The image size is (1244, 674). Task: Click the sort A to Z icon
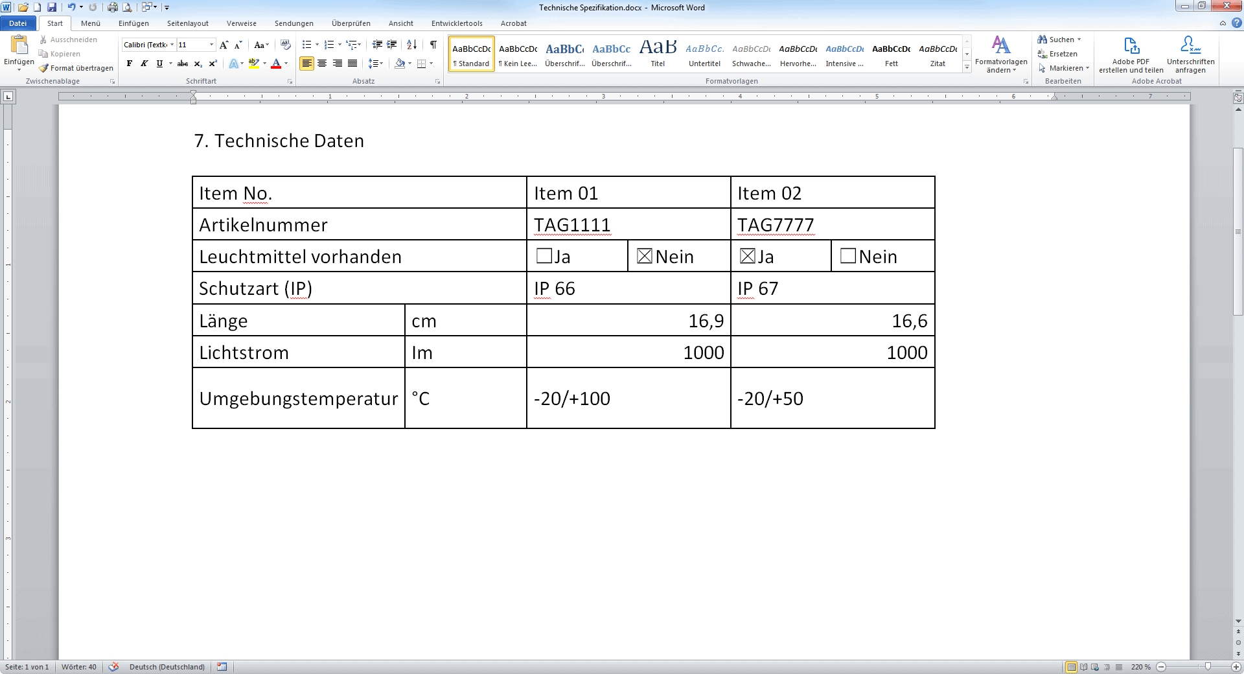tap(411, 45)
